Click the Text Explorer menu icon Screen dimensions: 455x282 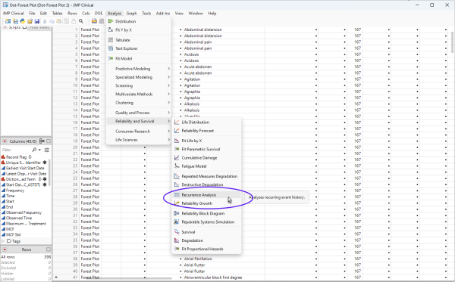[x=111, y=48]
